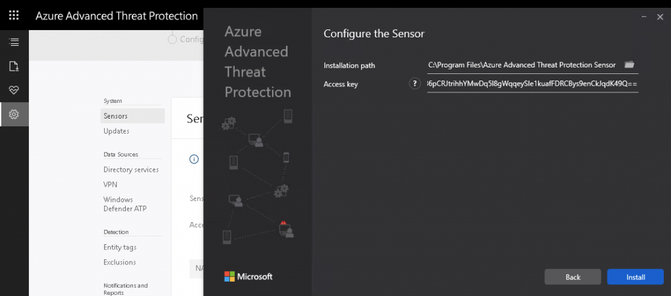Open the configuration gear icon in sidebar
This screenshot has width=671, height=296.
pos(14,115)
